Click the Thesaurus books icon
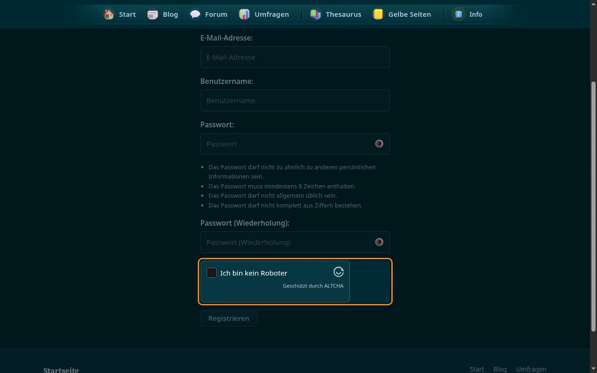 [x=316, y=14]
